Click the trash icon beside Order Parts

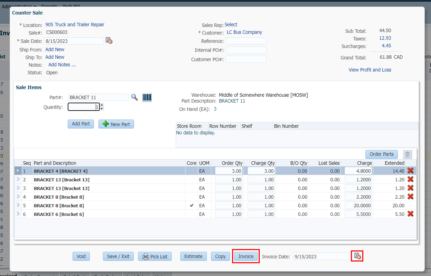pos(408,154)
